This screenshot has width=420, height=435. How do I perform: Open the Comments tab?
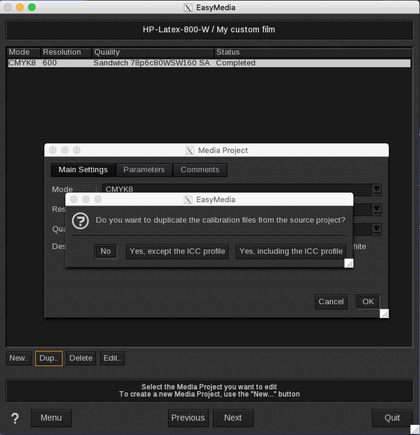pos(200,170)
